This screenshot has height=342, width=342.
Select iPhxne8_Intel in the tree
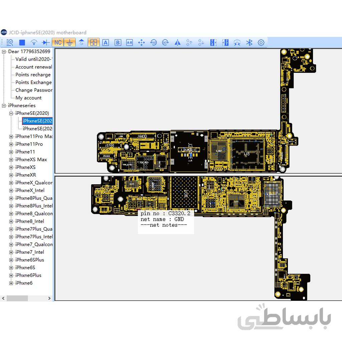(30, 221)
